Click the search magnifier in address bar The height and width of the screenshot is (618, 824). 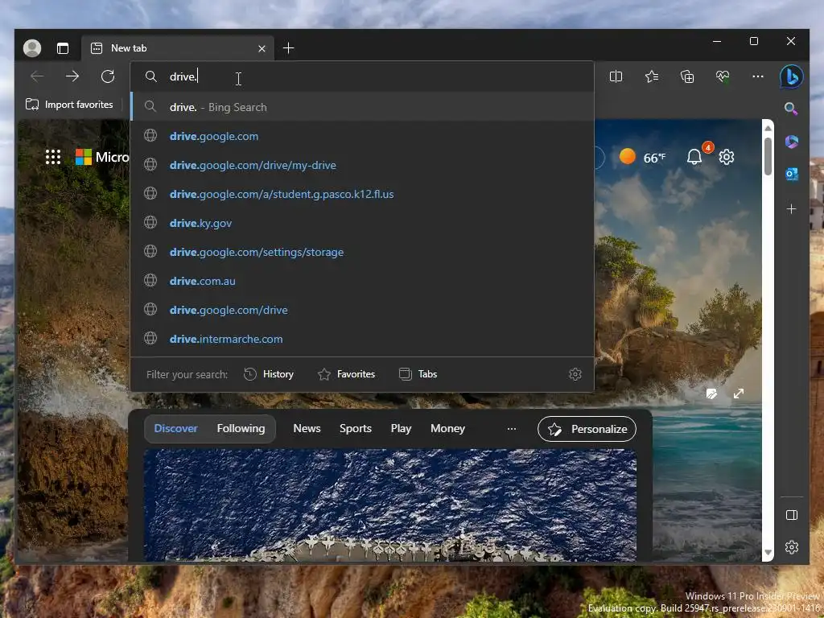point(150,76)
